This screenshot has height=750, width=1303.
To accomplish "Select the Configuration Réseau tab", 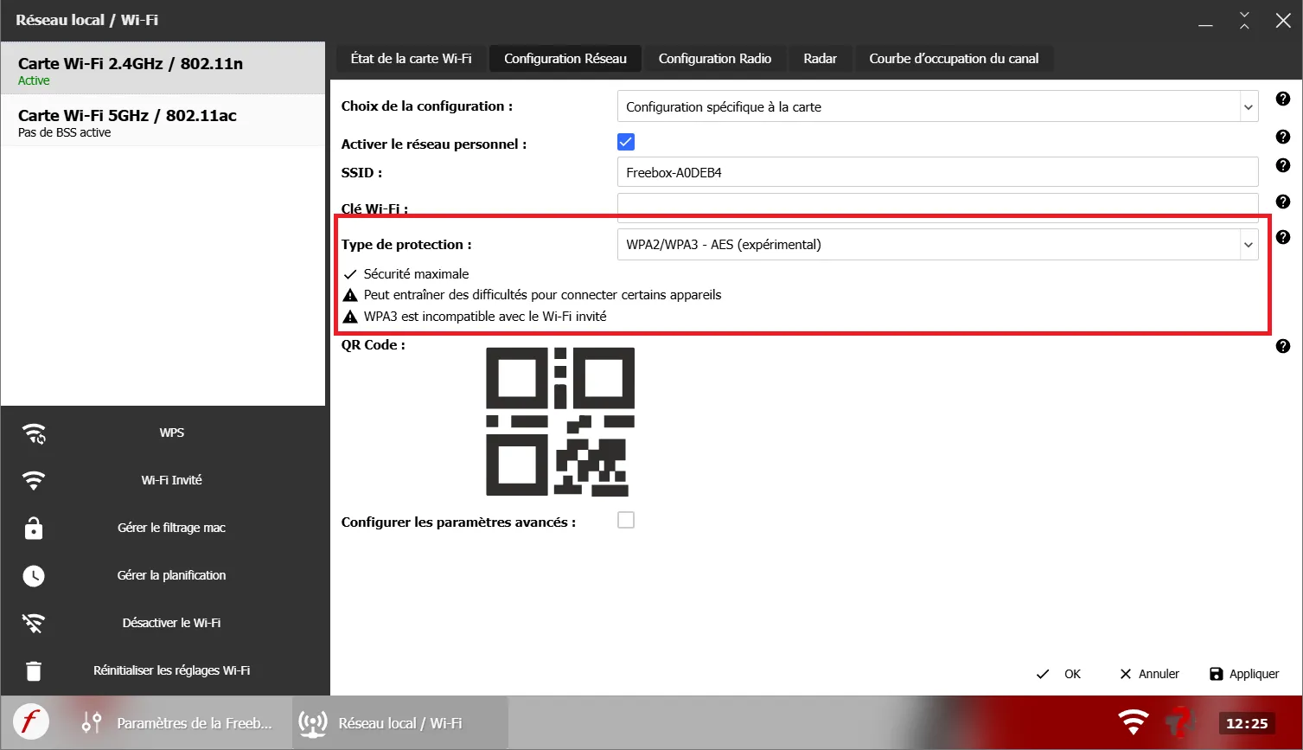I will [x=565, y=59].
